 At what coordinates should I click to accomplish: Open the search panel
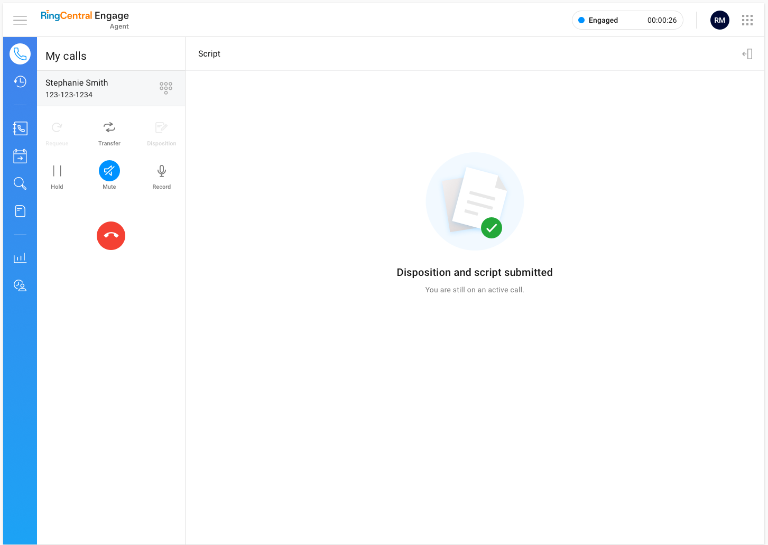click(x=20, y=183)
